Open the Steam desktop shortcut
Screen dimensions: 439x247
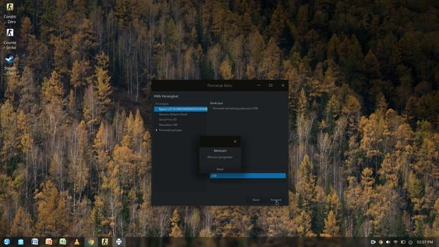(x=10, y=64)
